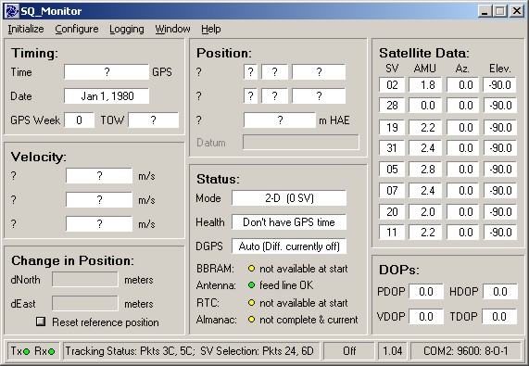This screenshot has width=529, height=366.
Task: Click the Health field Don't have GPS time
Action: (289, 222)
